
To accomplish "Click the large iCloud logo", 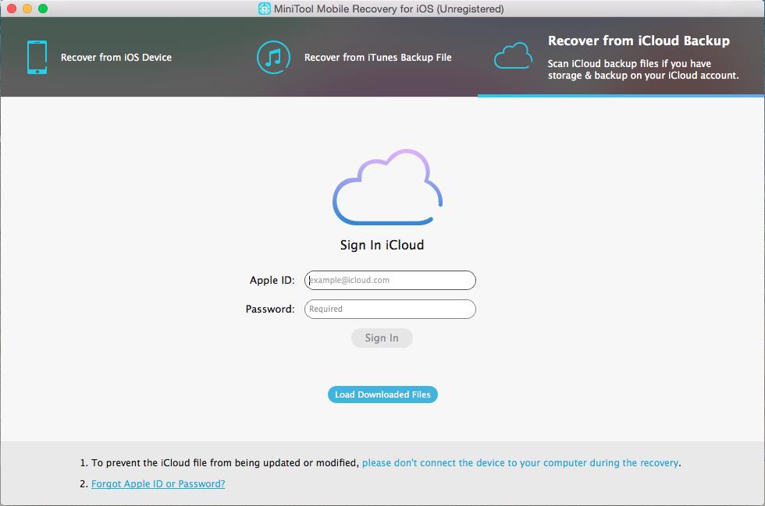I will point(387,187).
